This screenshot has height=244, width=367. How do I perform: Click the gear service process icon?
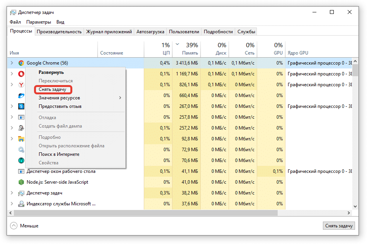coord(21,150)
